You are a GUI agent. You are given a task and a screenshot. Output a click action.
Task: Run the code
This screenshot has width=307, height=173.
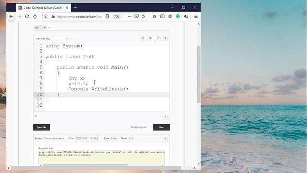[161, 127]
